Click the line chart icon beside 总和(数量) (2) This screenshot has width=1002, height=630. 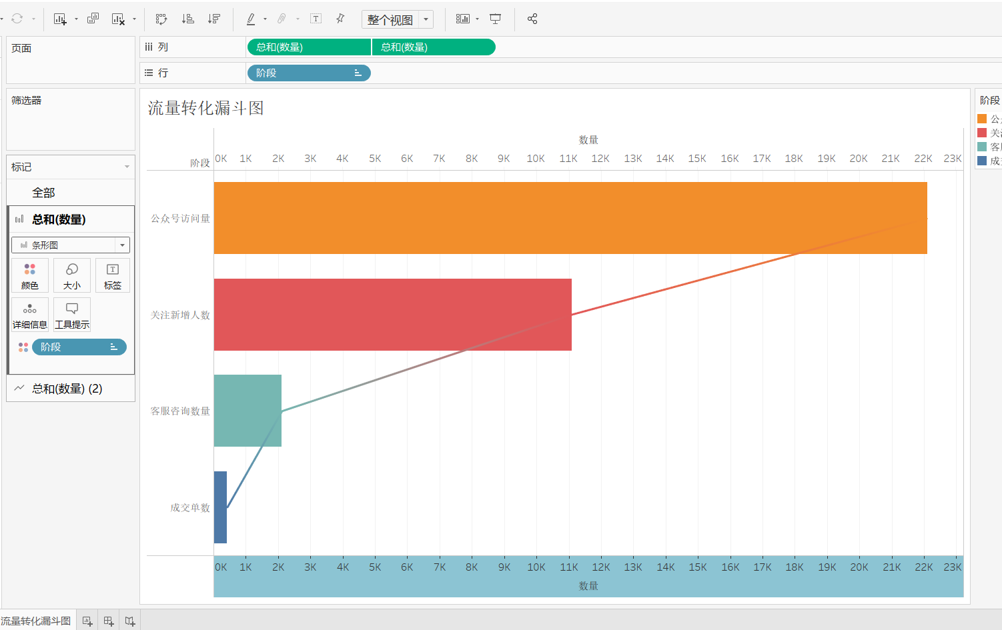click(19, 388)
